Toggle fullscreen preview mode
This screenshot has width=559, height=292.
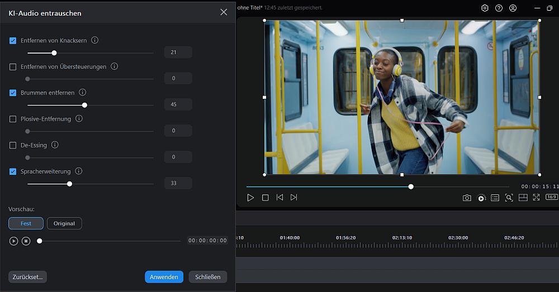(537, 198)
